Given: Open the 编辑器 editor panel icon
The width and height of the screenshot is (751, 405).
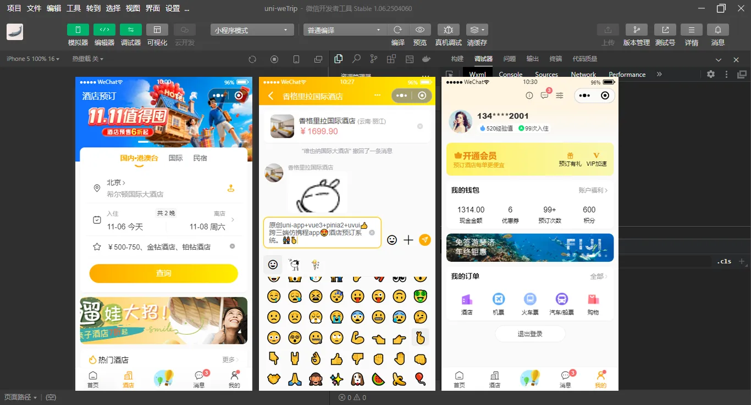Looking at the screenshot, I should [x=104, y=30].
